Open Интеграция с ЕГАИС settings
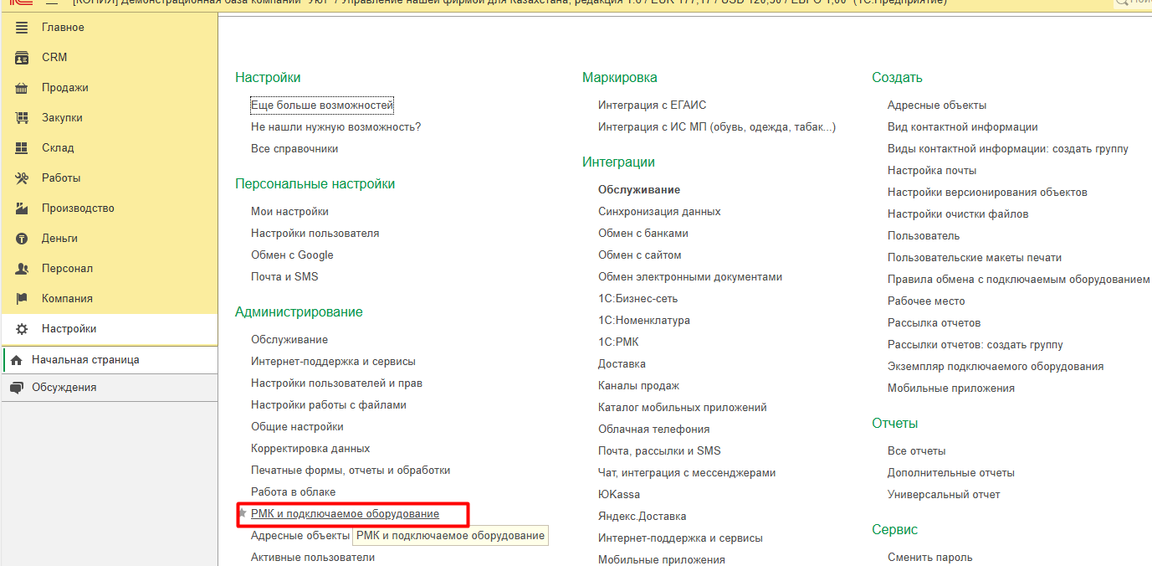1152x566 pixels. coord(652,105)
